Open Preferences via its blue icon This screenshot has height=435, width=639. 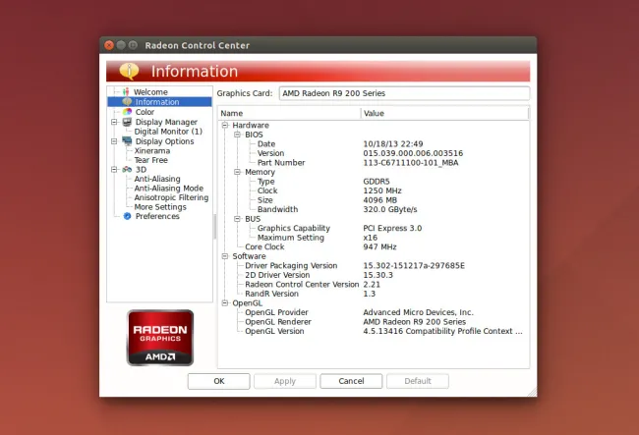(x=127, y=217)
